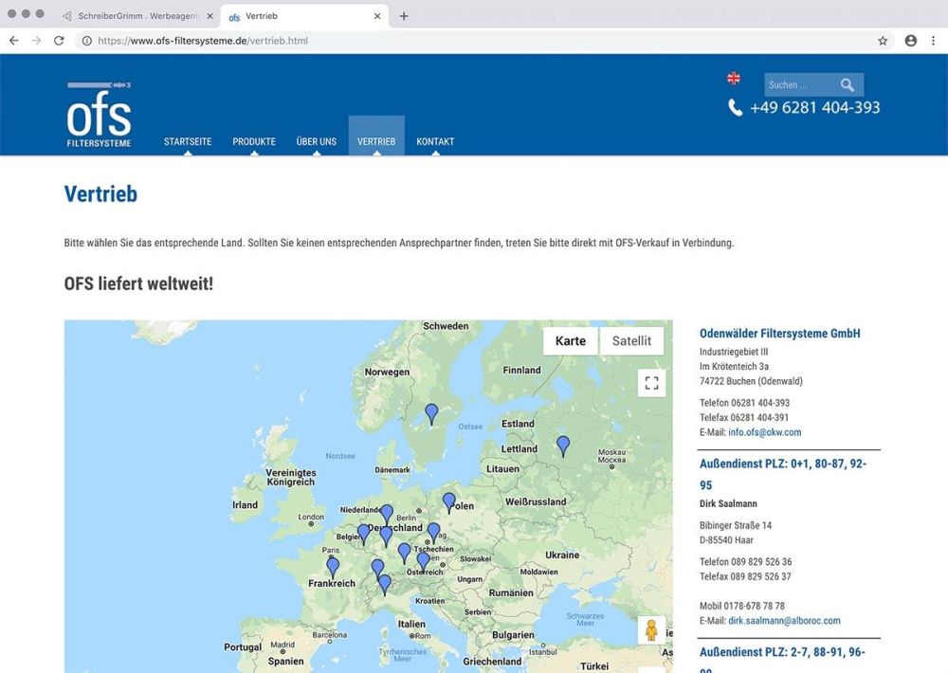Switch map to Karte view

570,341
